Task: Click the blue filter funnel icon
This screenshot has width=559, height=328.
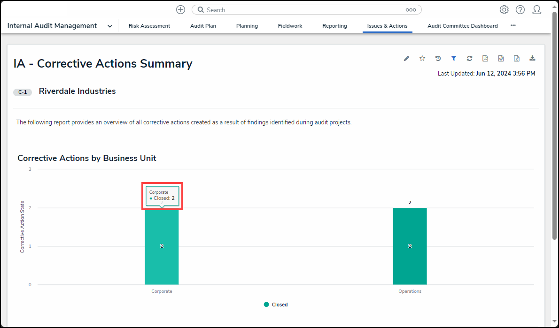Action: [x=454, y=59]
